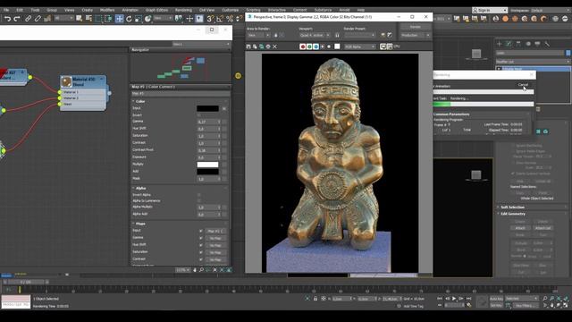Screen dimensions: 572x322
Task: Click Clone Rendered Frame Window icon
Action: point(261,47)
